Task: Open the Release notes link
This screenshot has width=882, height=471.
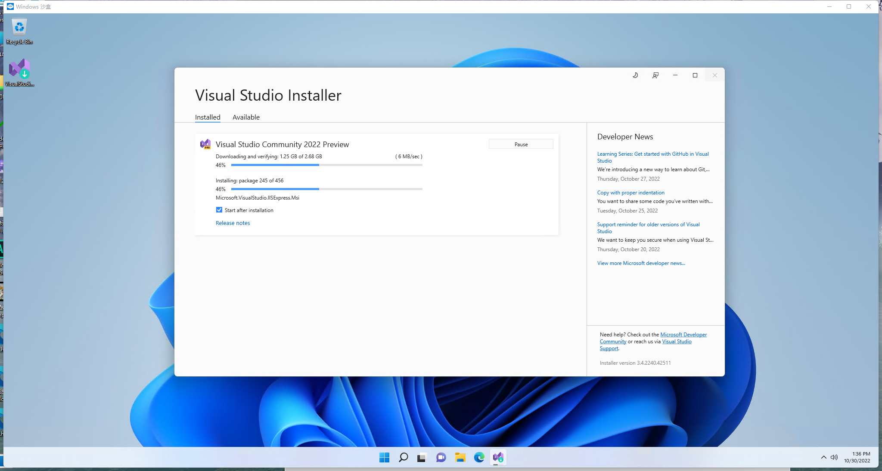Action: 233,223
